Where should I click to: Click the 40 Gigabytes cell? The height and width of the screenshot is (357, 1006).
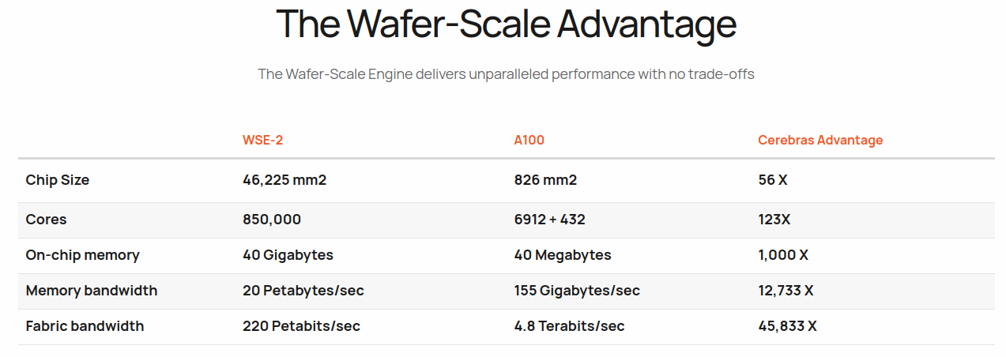pyautogui.click(x=288, y=255)
